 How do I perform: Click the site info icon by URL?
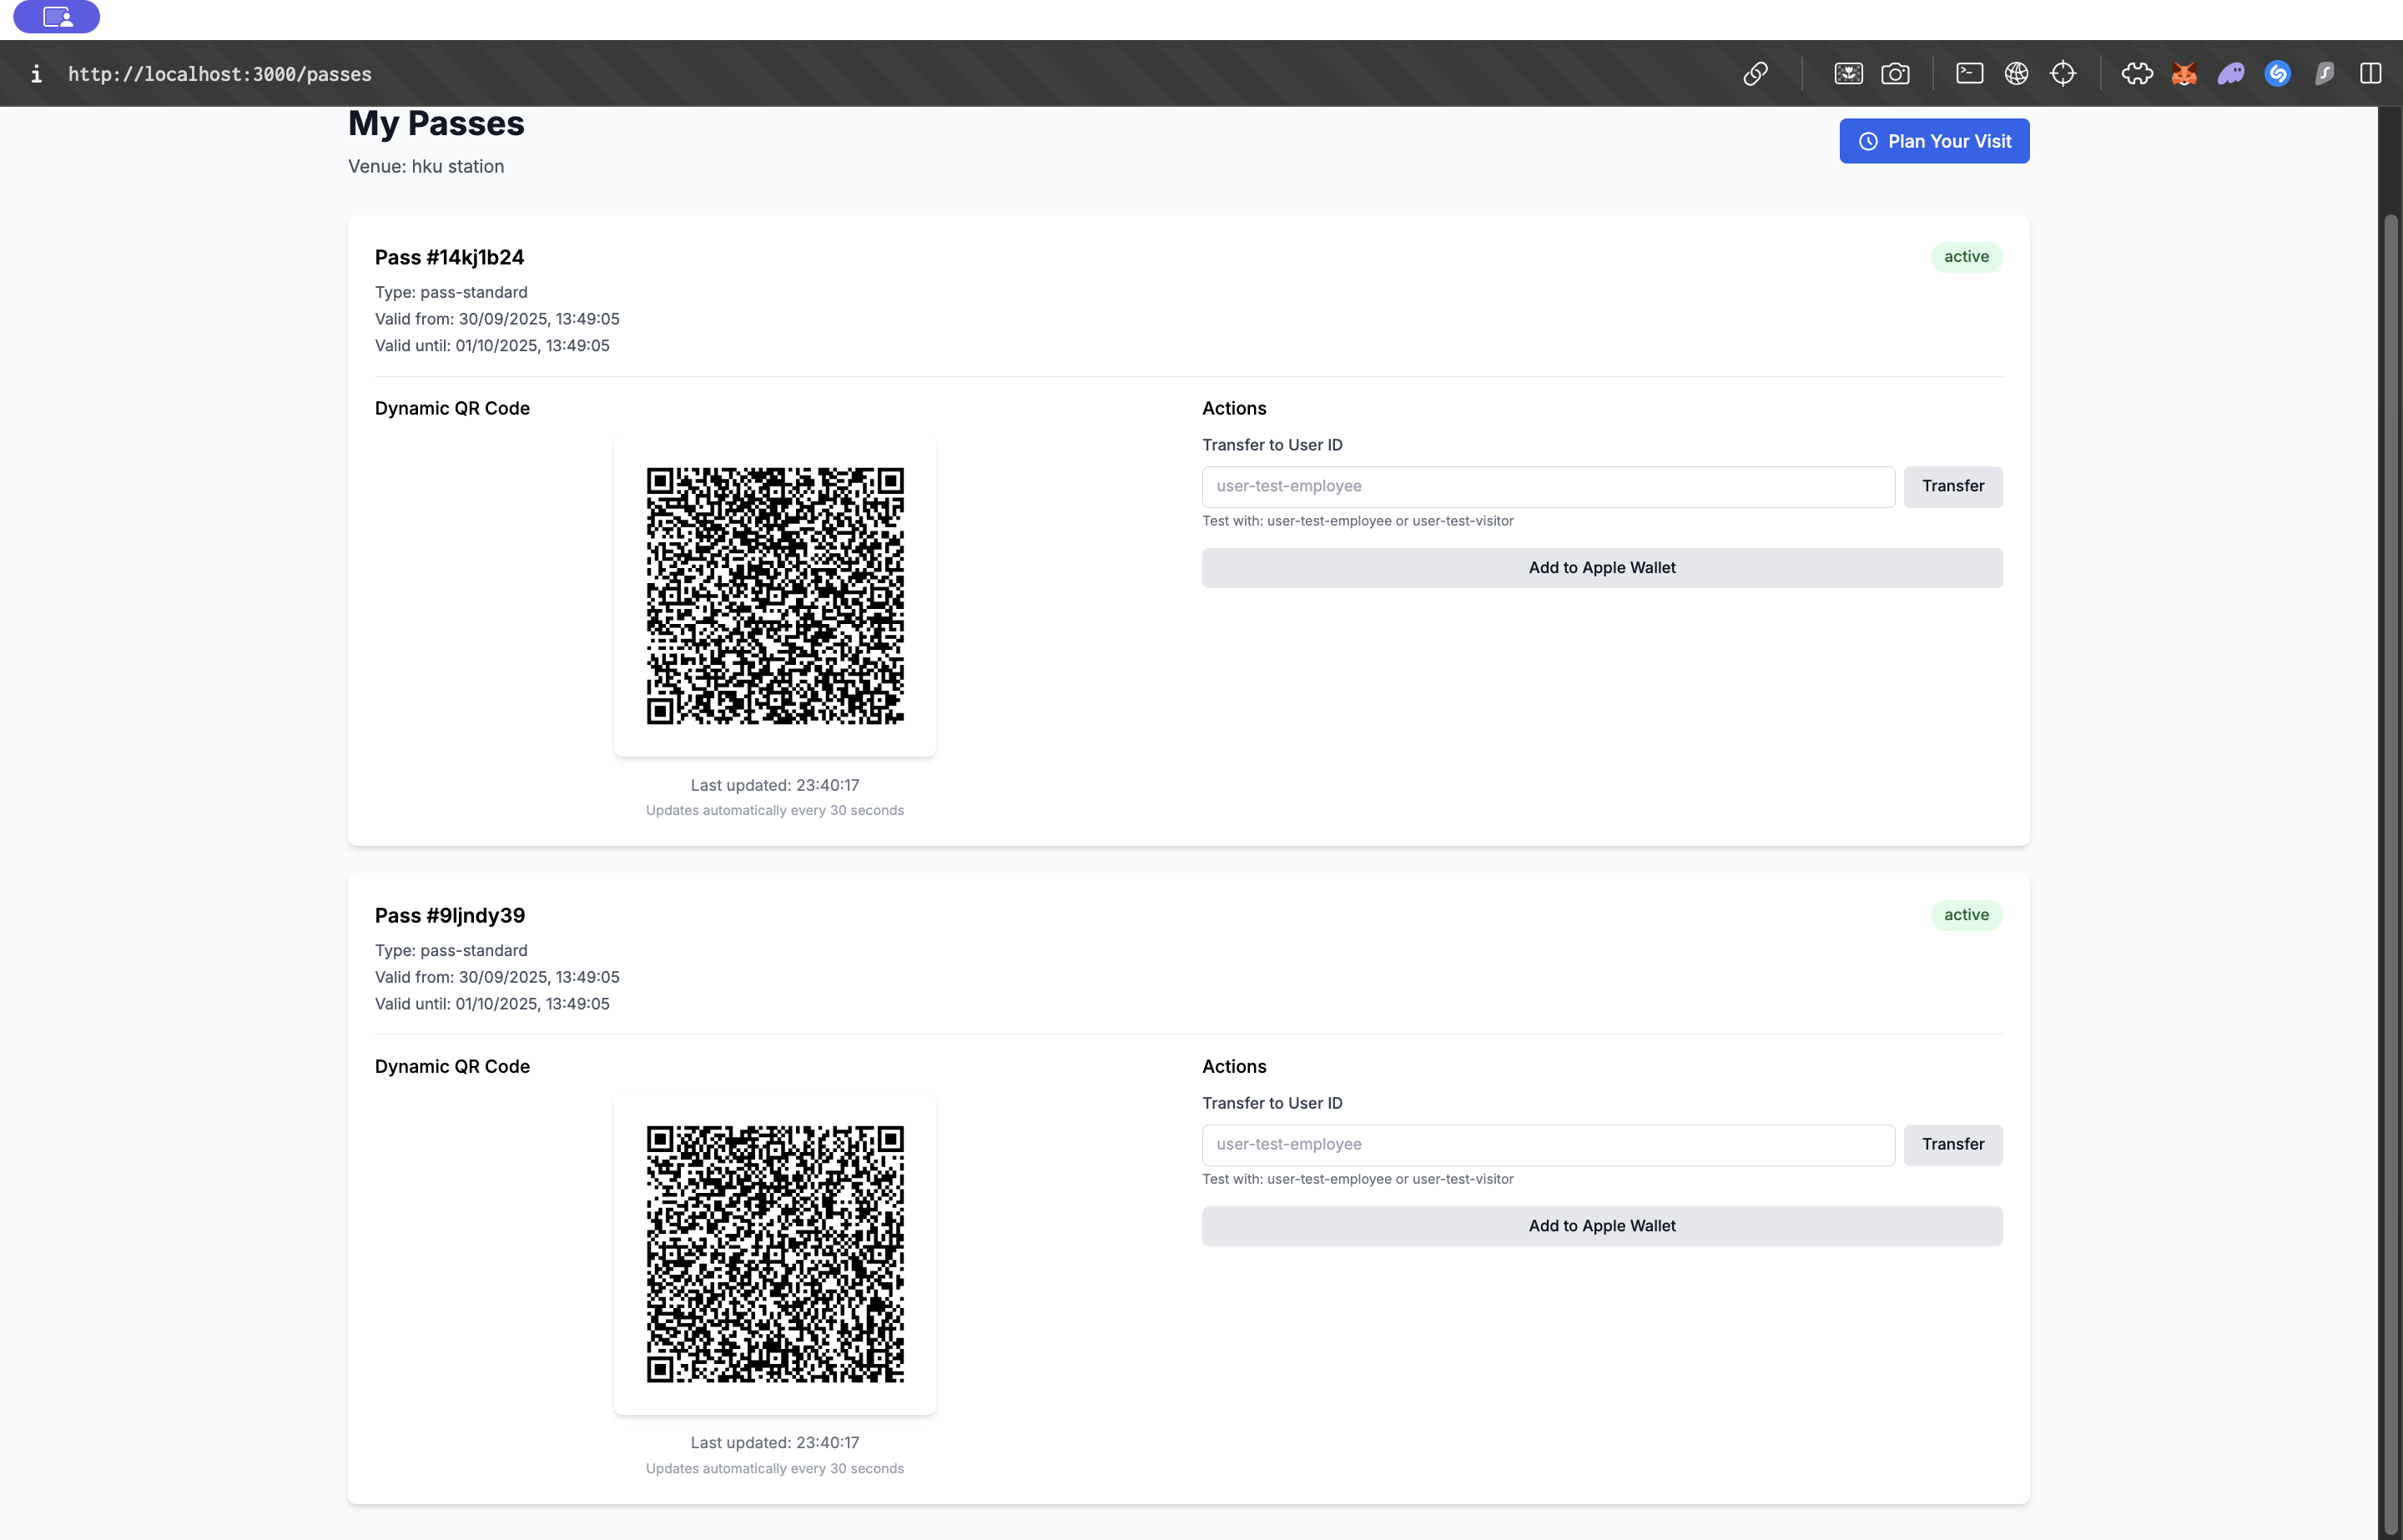(36, 74)
